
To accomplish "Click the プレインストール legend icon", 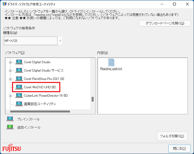I will click(x=10, y=119).
